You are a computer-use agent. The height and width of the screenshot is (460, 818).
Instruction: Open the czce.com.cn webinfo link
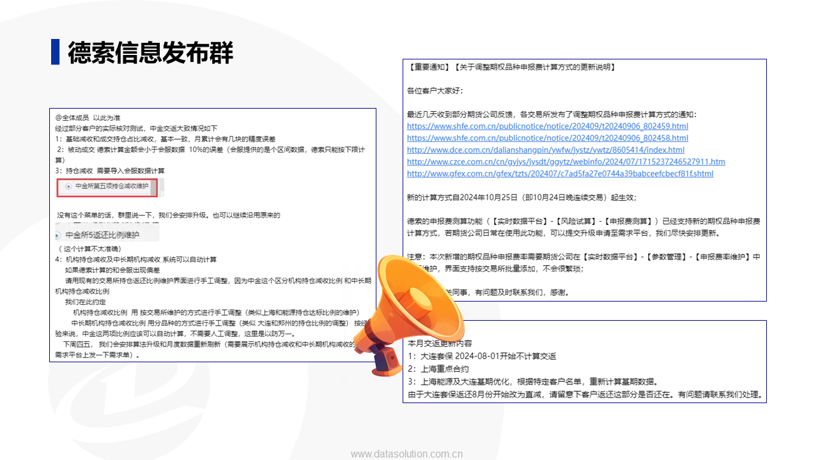pos(566,162)
